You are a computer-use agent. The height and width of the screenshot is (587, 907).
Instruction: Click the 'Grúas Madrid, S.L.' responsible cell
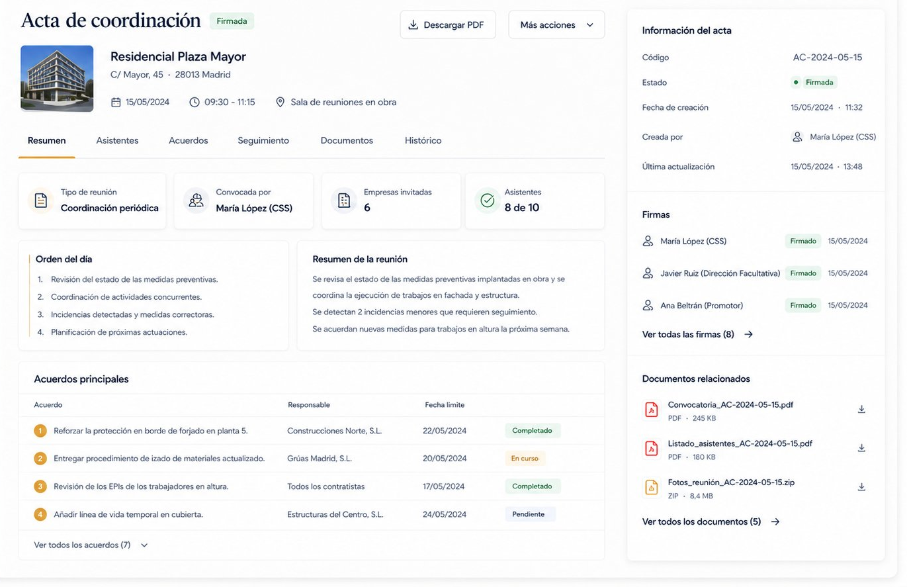pyautogui.click(x=320, y=458)
